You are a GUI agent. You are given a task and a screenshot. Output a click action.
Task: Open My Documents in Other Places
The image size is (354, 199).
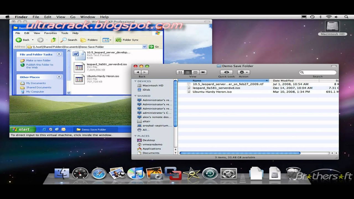pyautogui.click(x=36, y=83)
